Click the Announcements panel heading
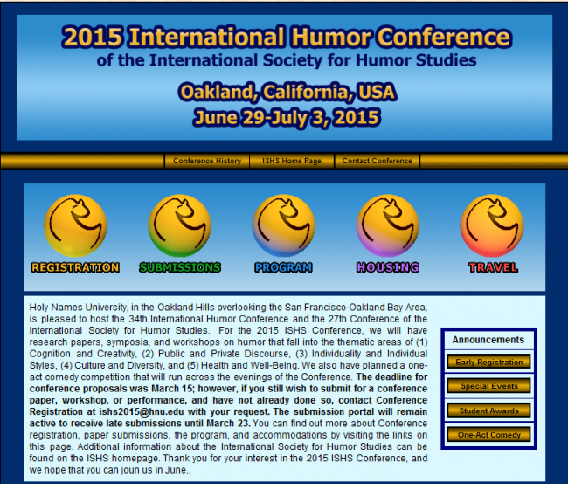568x484 pixels. click(x=488, y=340)
